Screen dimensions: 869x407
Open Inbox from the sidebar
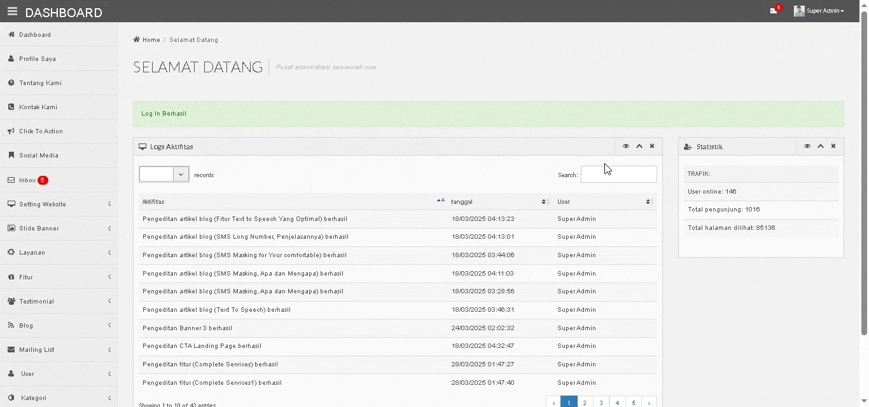pyautogui.click(x=27, y=180)
